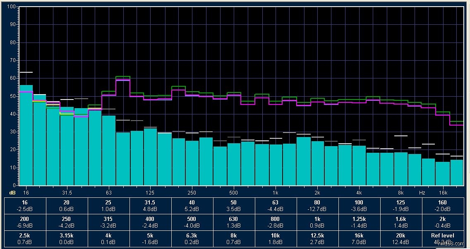The image size is (470, 249).
Task: Click the 16 Hz cell showing -2.5dB
Action: tap(25, 205)
